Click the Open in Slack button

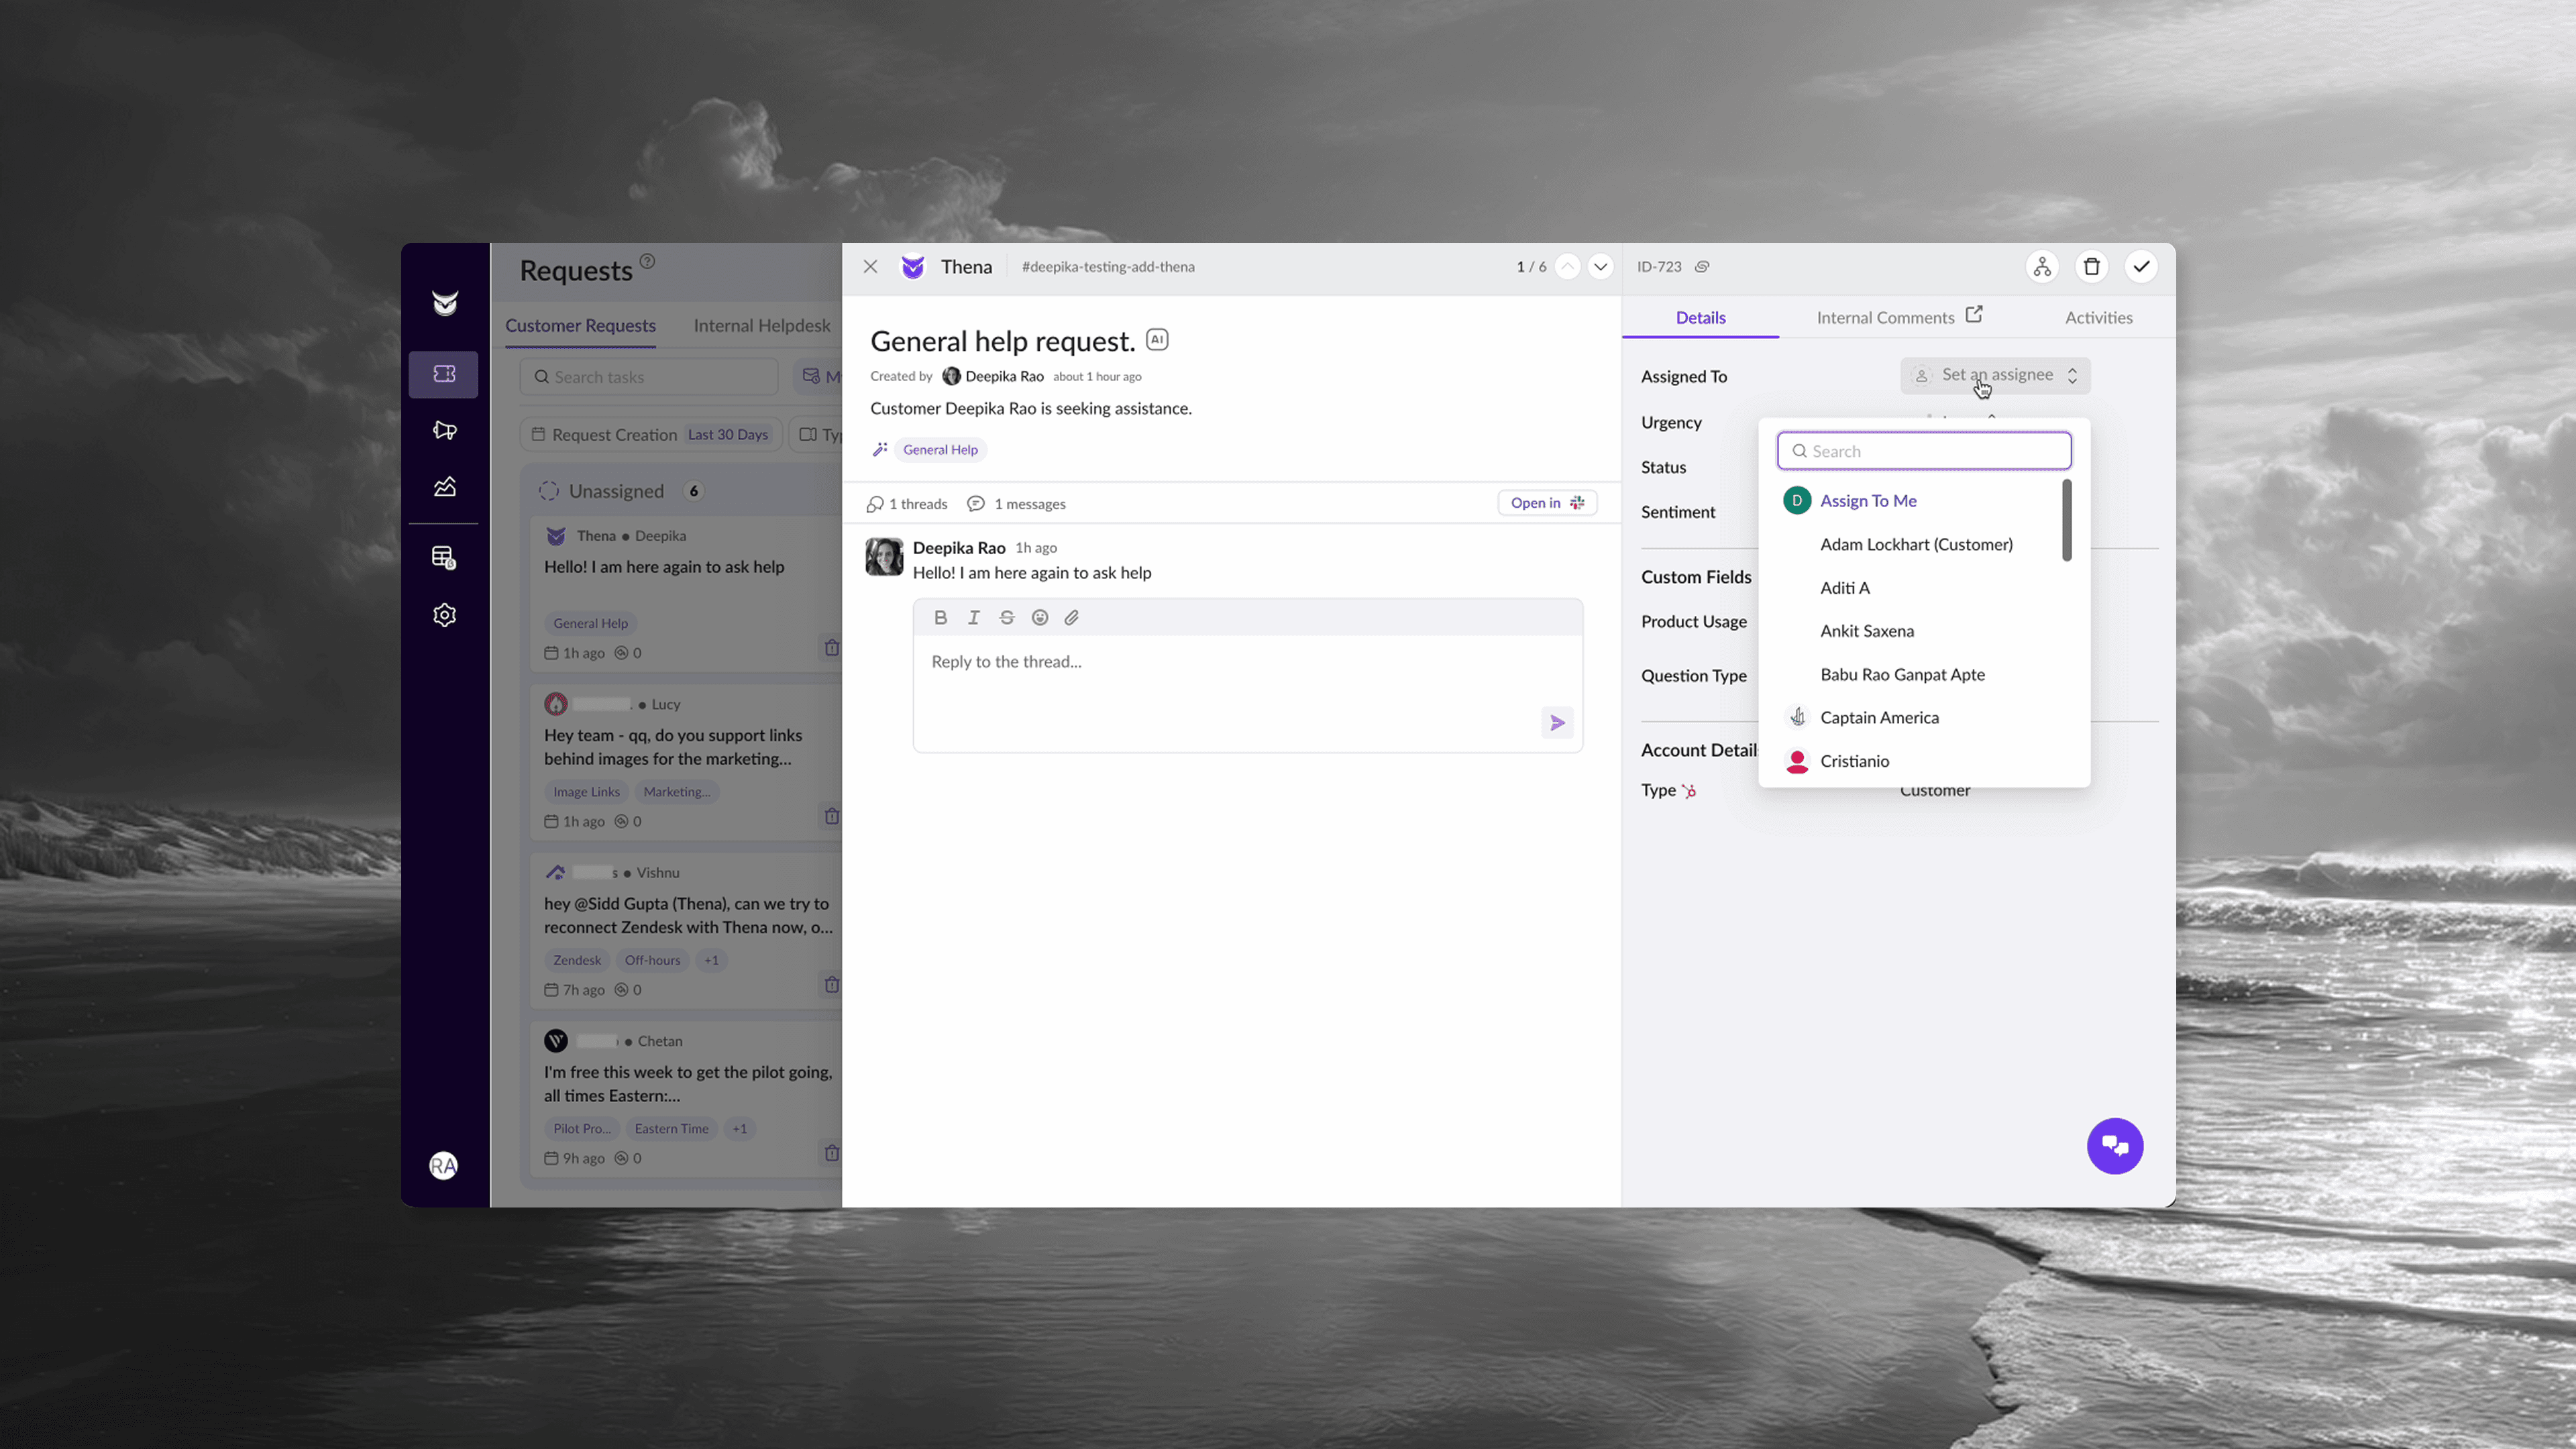tap(1546, 503)
